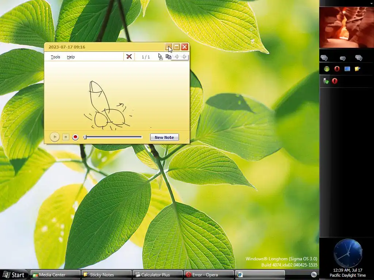
Task: Delete the note with the red X icon
Action: pyautogui.click(x=129, y=57)
